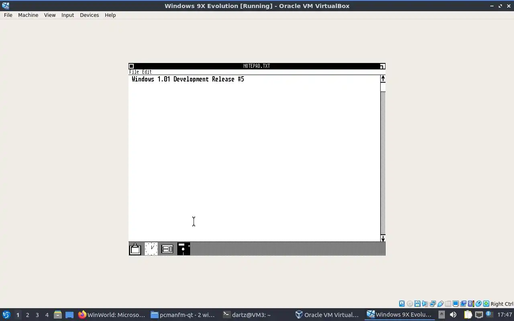The height and width of the screenshot is (321, 514).
Task: Click the optical disk indicator icon
Action: point(410,304)
